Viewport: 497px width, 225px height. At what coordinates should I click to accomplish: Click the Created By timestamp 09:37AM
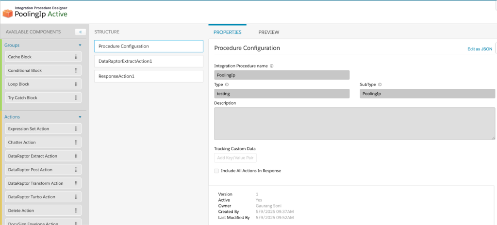(275, 212)
